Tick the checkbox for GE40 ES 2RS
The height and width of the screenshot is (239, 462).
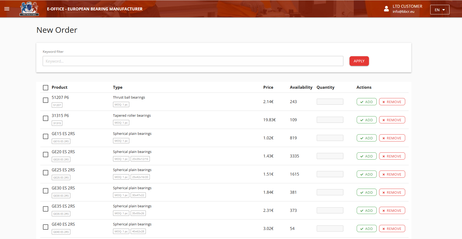[x=46, y=227]
